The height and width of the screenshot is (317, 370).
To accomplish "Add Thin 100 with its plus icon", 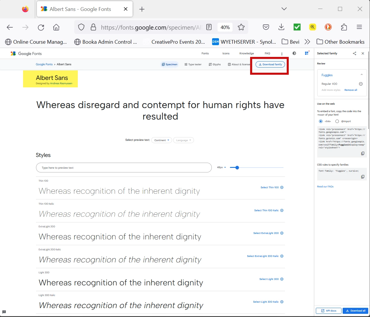I will [282, 187].
